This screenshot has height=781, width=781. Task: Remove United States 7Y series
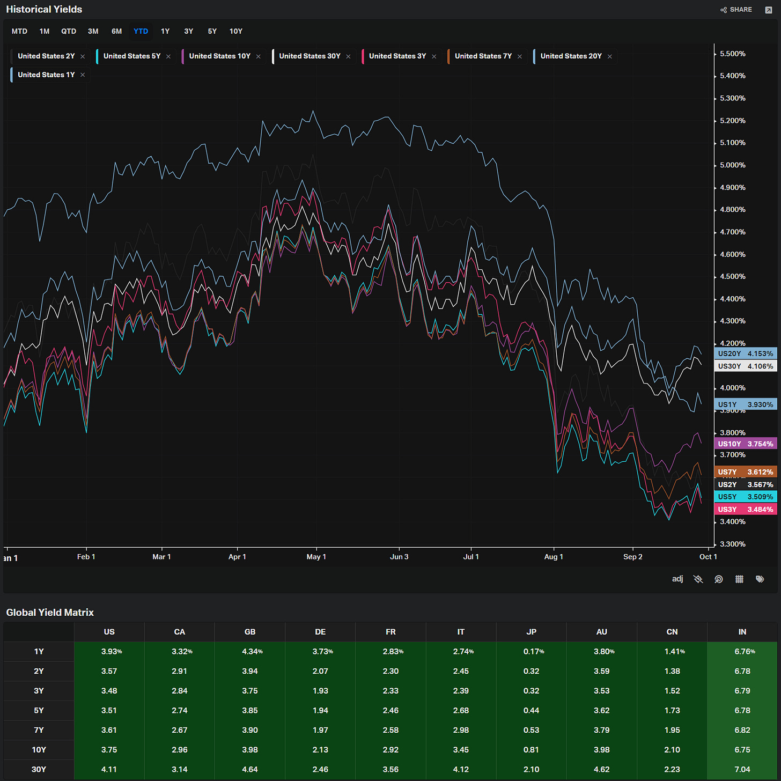pyautogui.click(x=520, y=56)
